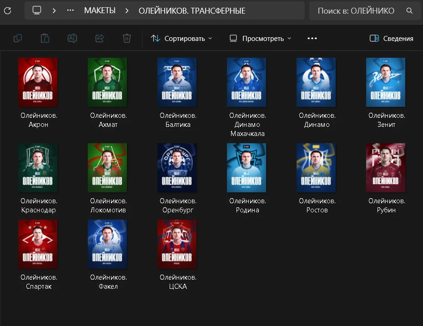This screenshot has height=326, width=423.
Task: Click ОЛЕЙНИКОВ. ТРАНСФЕРНЫЕ breadcrumb
Action: point(192,11)
